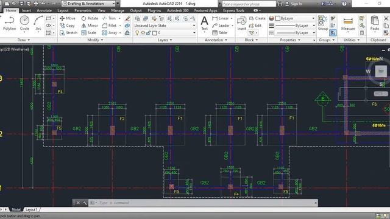Expand the Block panel
Image resolution: width=390 pixels, height=219 pixels.
tap(251, 40)
